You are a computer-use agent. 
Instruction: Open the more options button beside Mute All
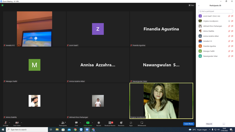point(224,124)
